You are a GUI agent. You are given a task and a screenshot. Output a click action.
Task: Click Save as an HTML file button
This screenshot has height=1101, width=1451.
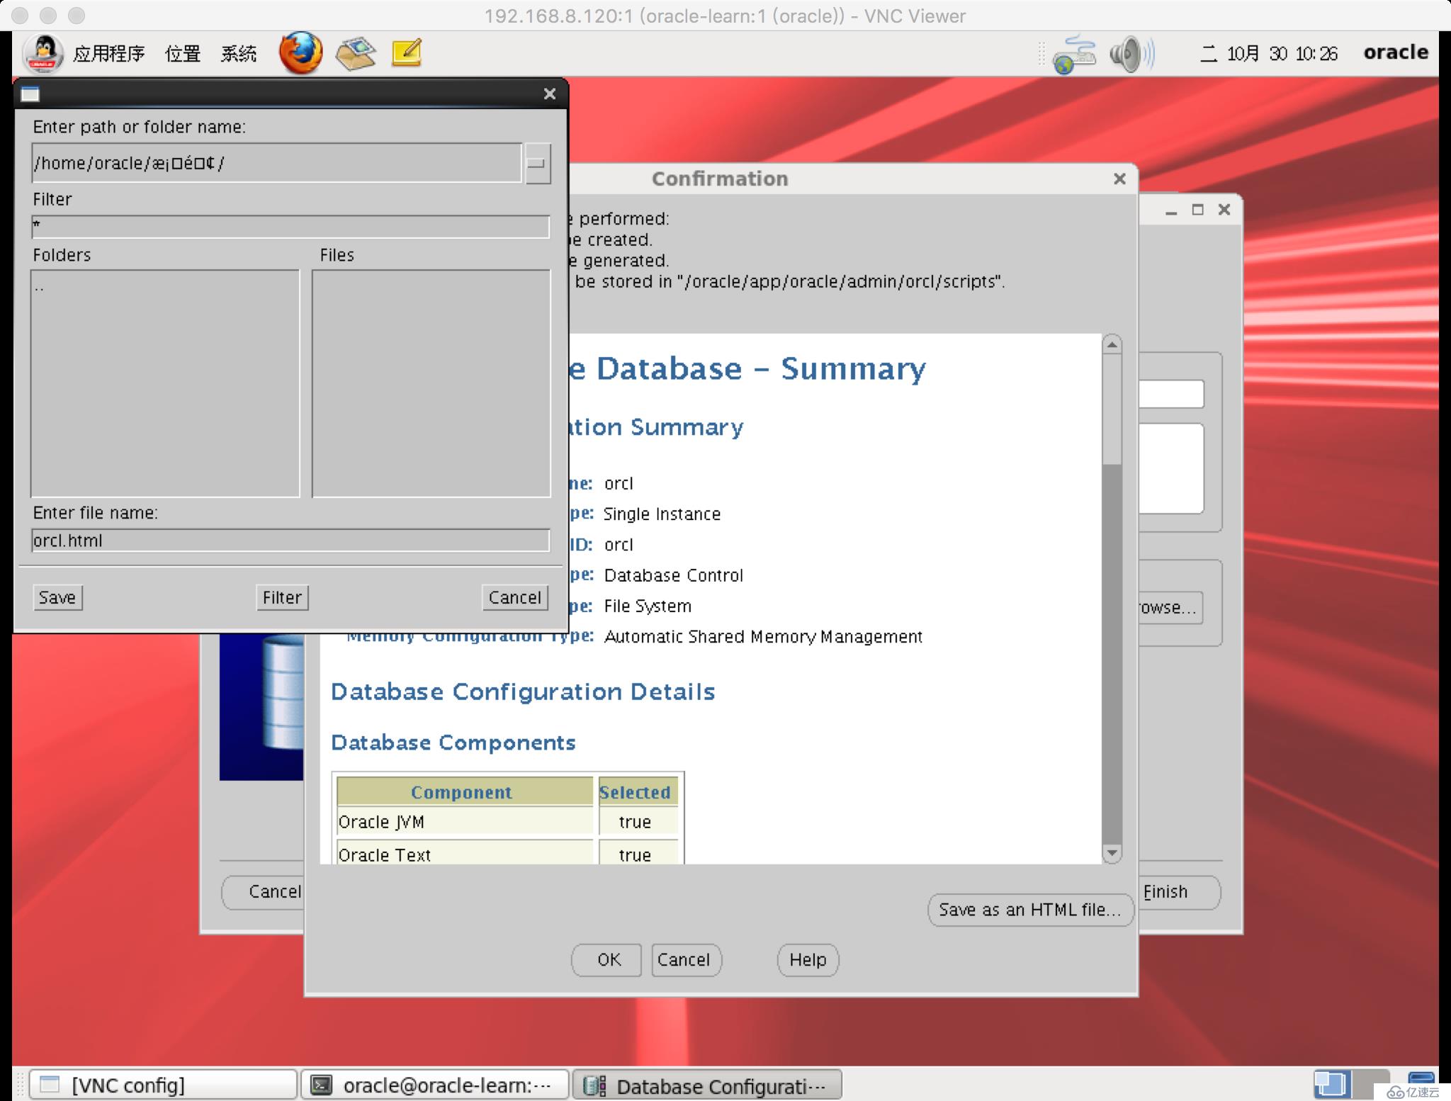1030,910
